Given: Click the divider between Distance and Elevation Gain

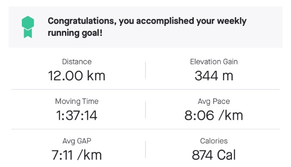Looking at the screenshot, I should 145,70.
